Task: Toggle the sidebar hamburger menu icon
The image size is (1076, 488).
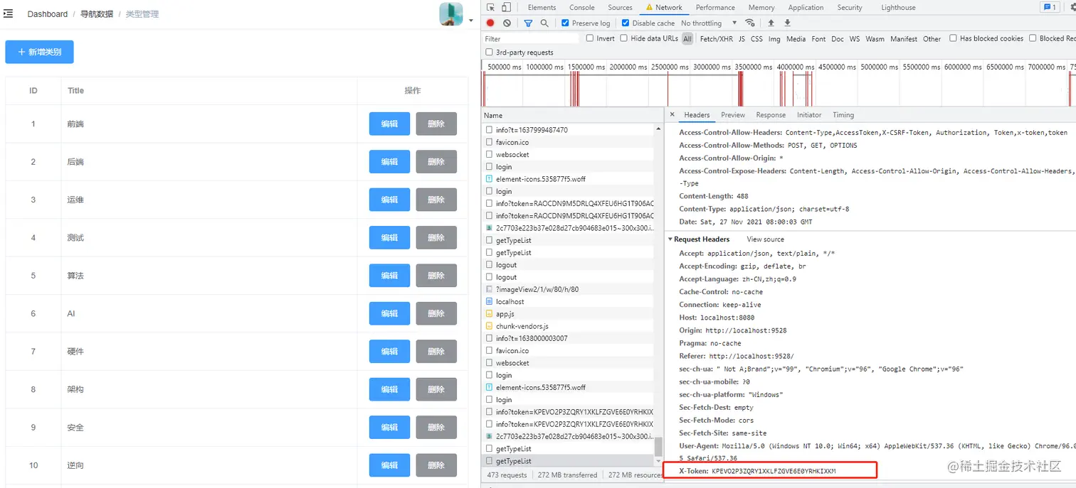Action: [x=9, y=13]
